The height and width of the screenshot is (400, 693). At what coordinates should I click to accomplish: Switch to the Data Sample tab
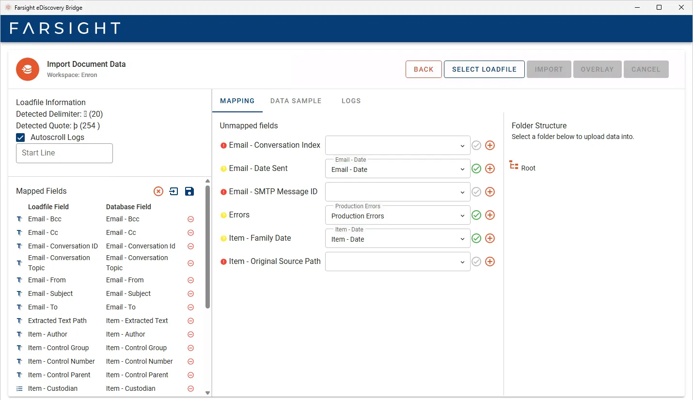(296, 101)
